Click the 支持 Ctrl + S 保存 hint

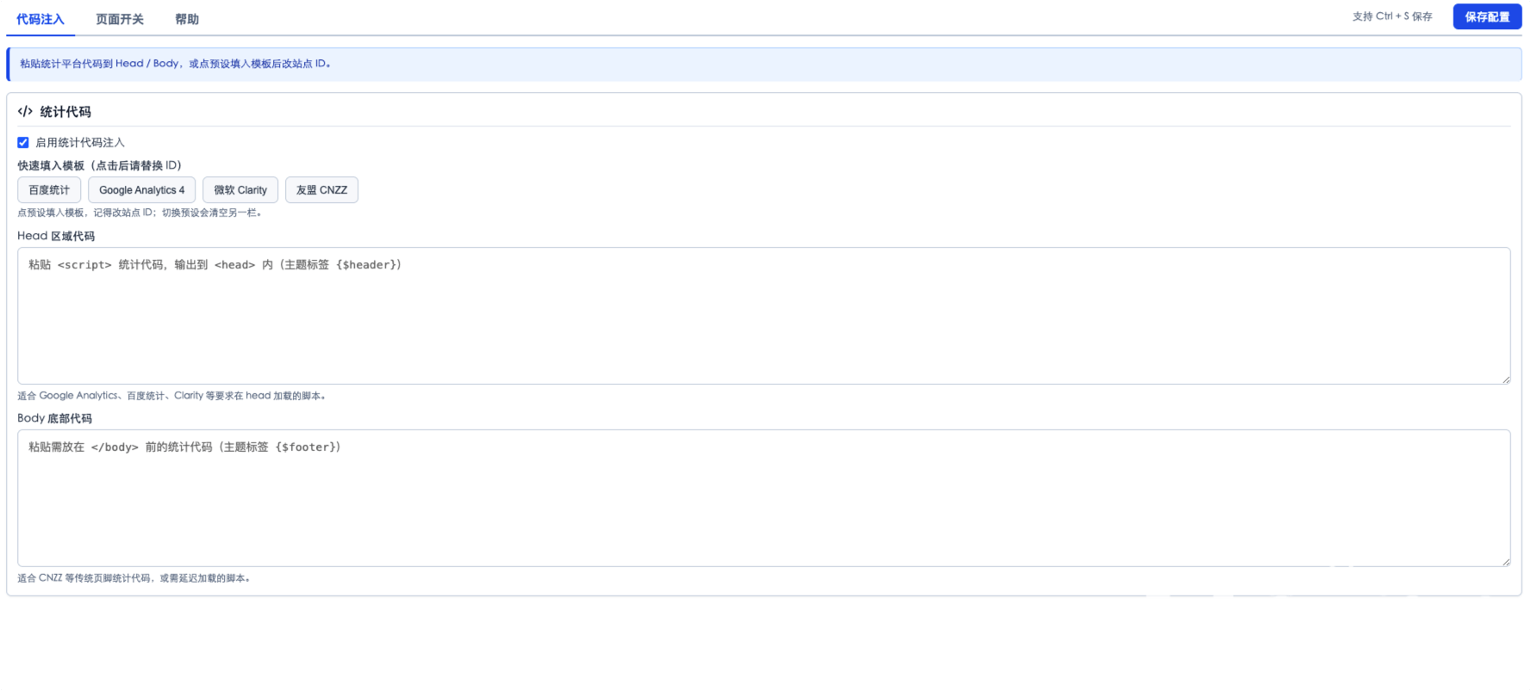[x=1392, y=16]
